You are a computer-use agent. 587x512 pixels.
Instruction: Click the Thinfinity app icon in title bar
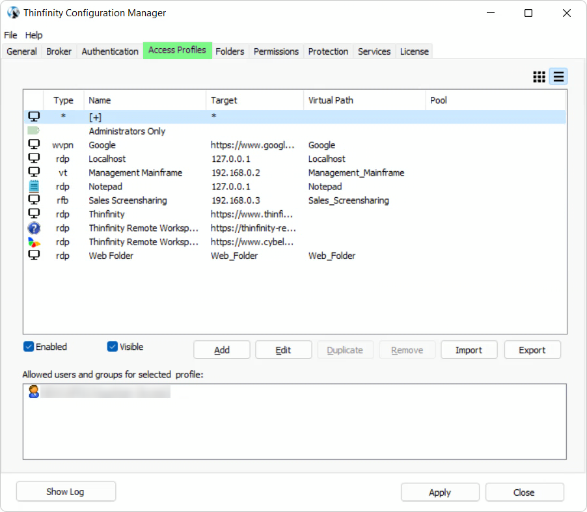click(x=14, y=13)
